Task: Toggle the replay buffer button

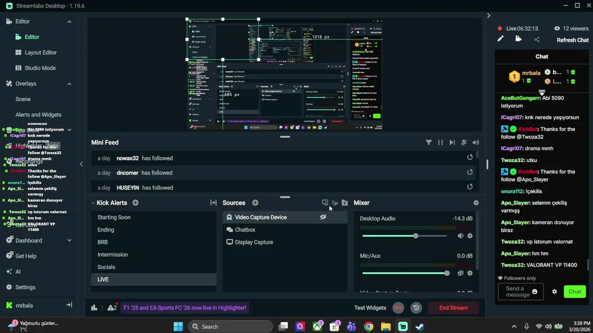Action: click(x=416, y=308)
